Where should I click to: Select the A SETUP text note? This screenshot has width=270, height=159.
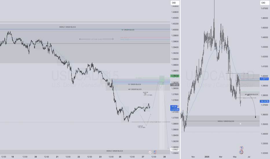click(x=141, y=127)
